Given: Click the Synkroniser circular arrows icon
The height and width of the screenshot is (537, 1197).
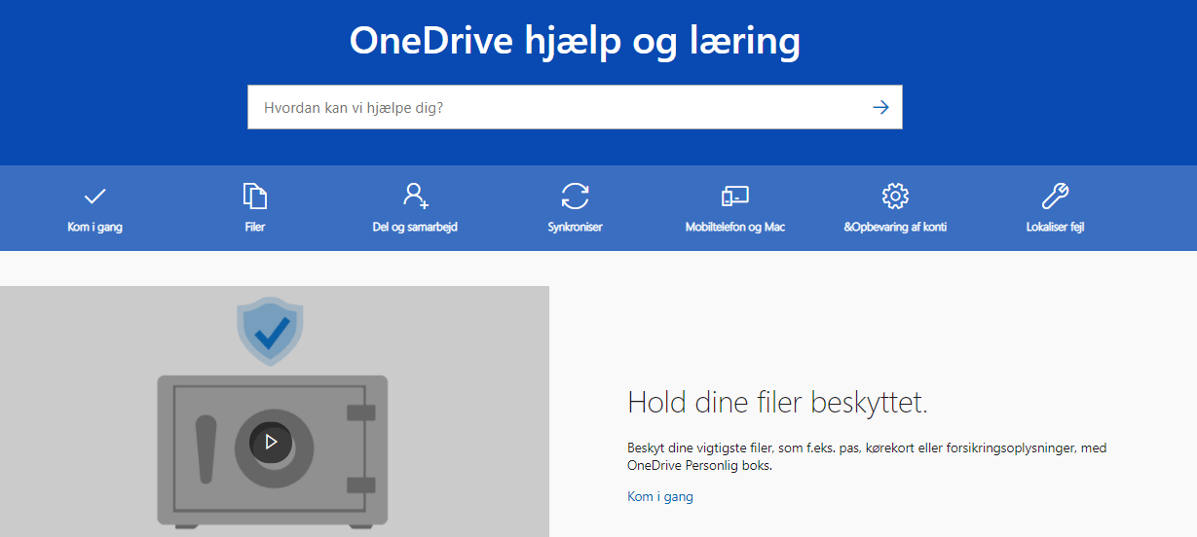Looking at the screenshot, I should 575,197.
